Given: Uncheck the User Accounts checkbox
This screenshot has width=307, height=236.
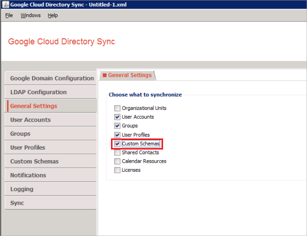Looking at the screenshot, I should (117, 117).
